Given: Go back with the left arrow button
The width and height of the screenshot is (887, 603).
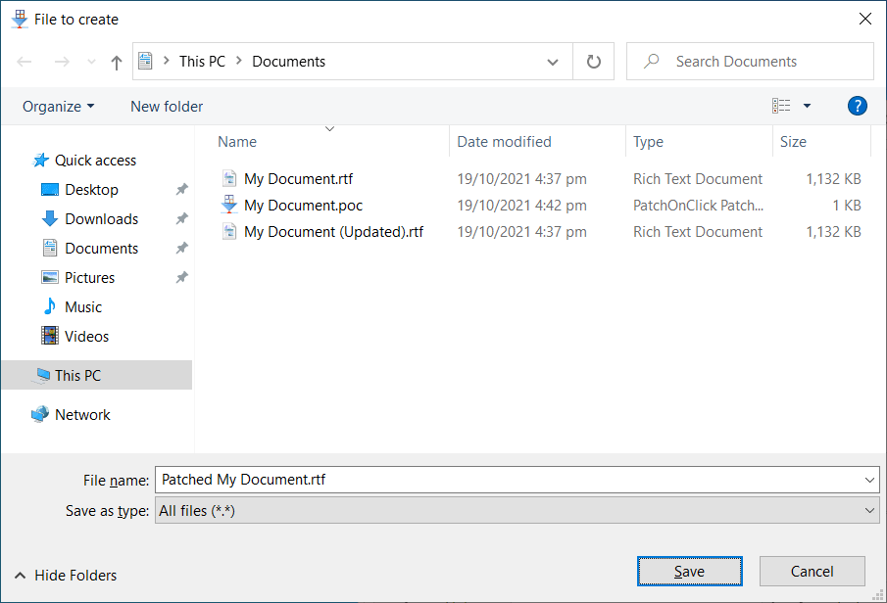Looking at the screenshot, I should [25, 62].
